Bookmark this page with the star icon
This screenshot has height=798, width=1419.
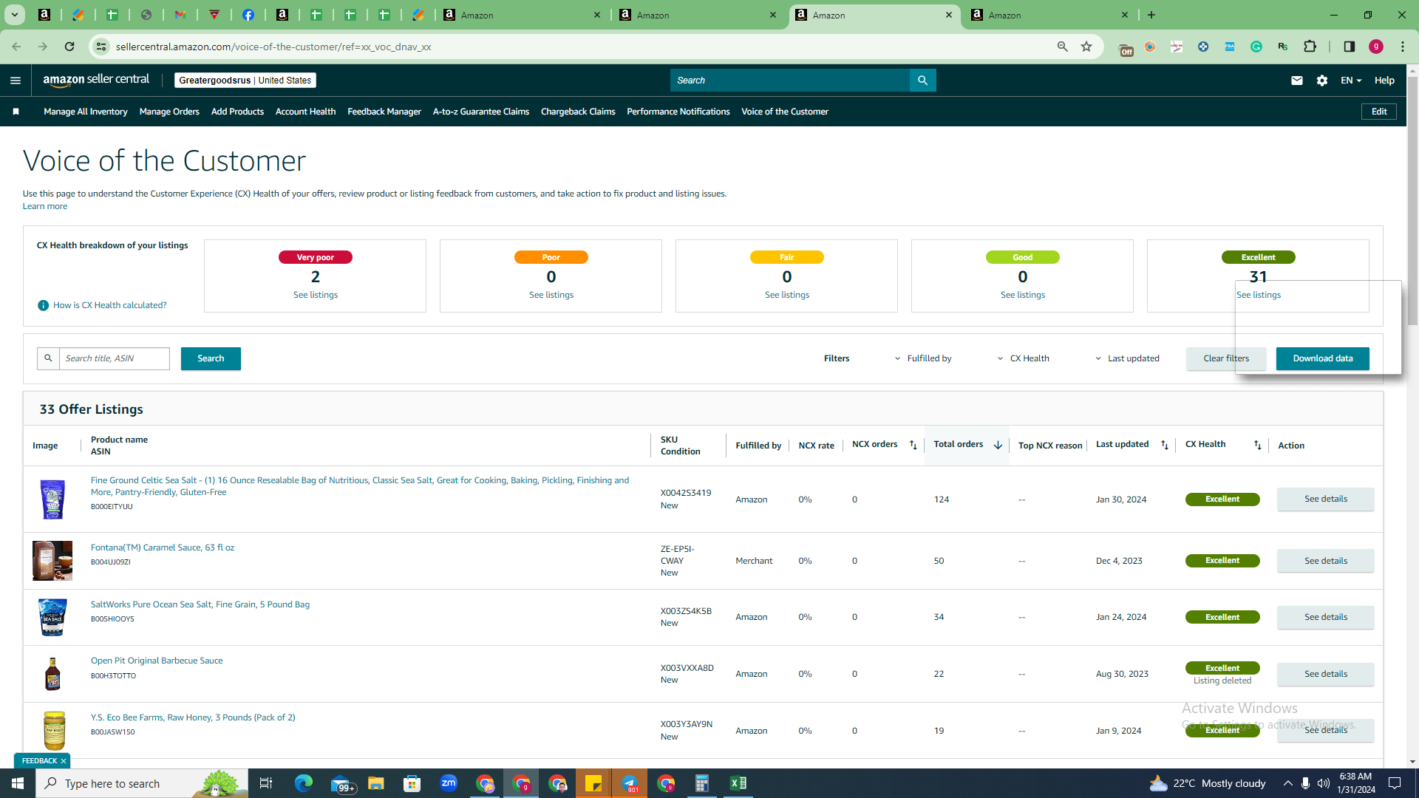pyautogui.click(x=1086, y=47)
